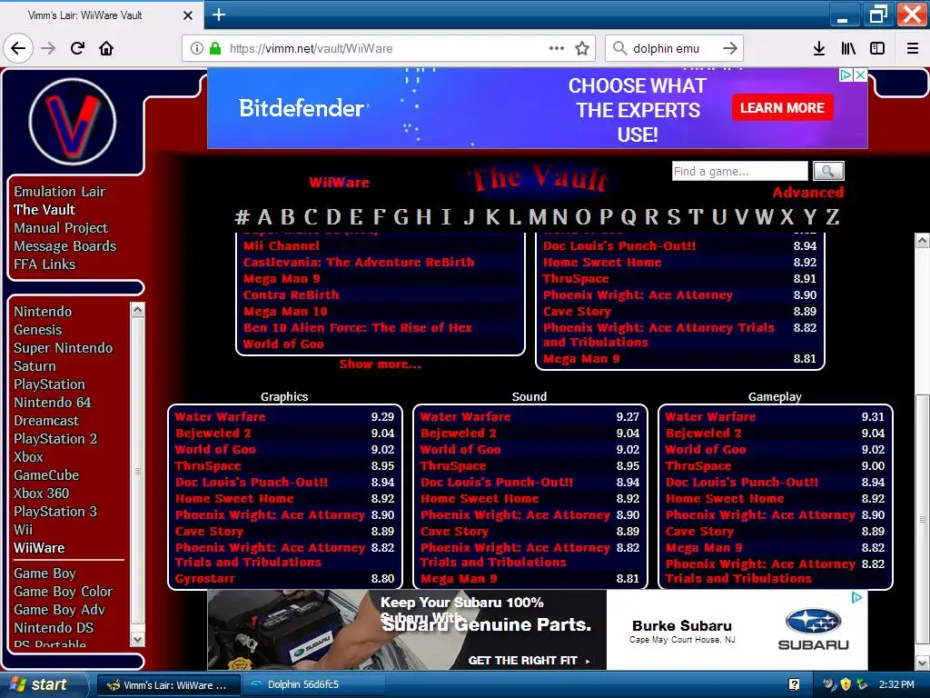Screen dimensions: 930x698
Task: Click GET THE RIGHT FIT on Subaru ad
Action: pos(529,660)
